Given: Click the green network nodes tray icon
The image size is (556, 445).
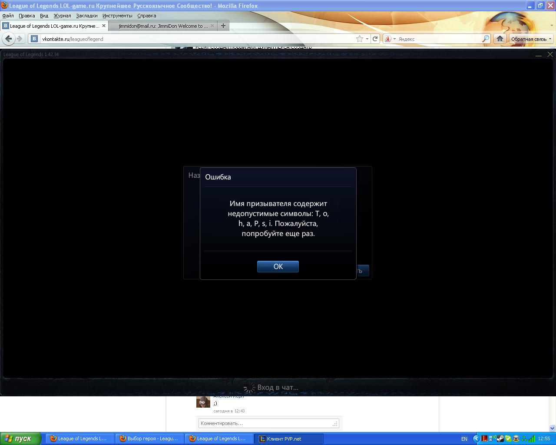Looking at the screenshot, I should click(524, 438).
